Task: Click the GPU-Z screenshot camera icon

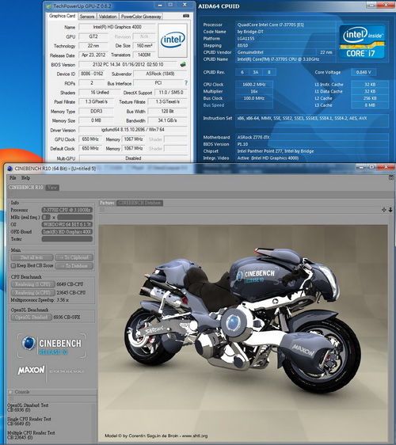Action: click(186, 16)
